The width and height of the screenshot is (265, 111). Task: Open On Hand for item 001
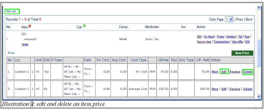coord(209,37)
